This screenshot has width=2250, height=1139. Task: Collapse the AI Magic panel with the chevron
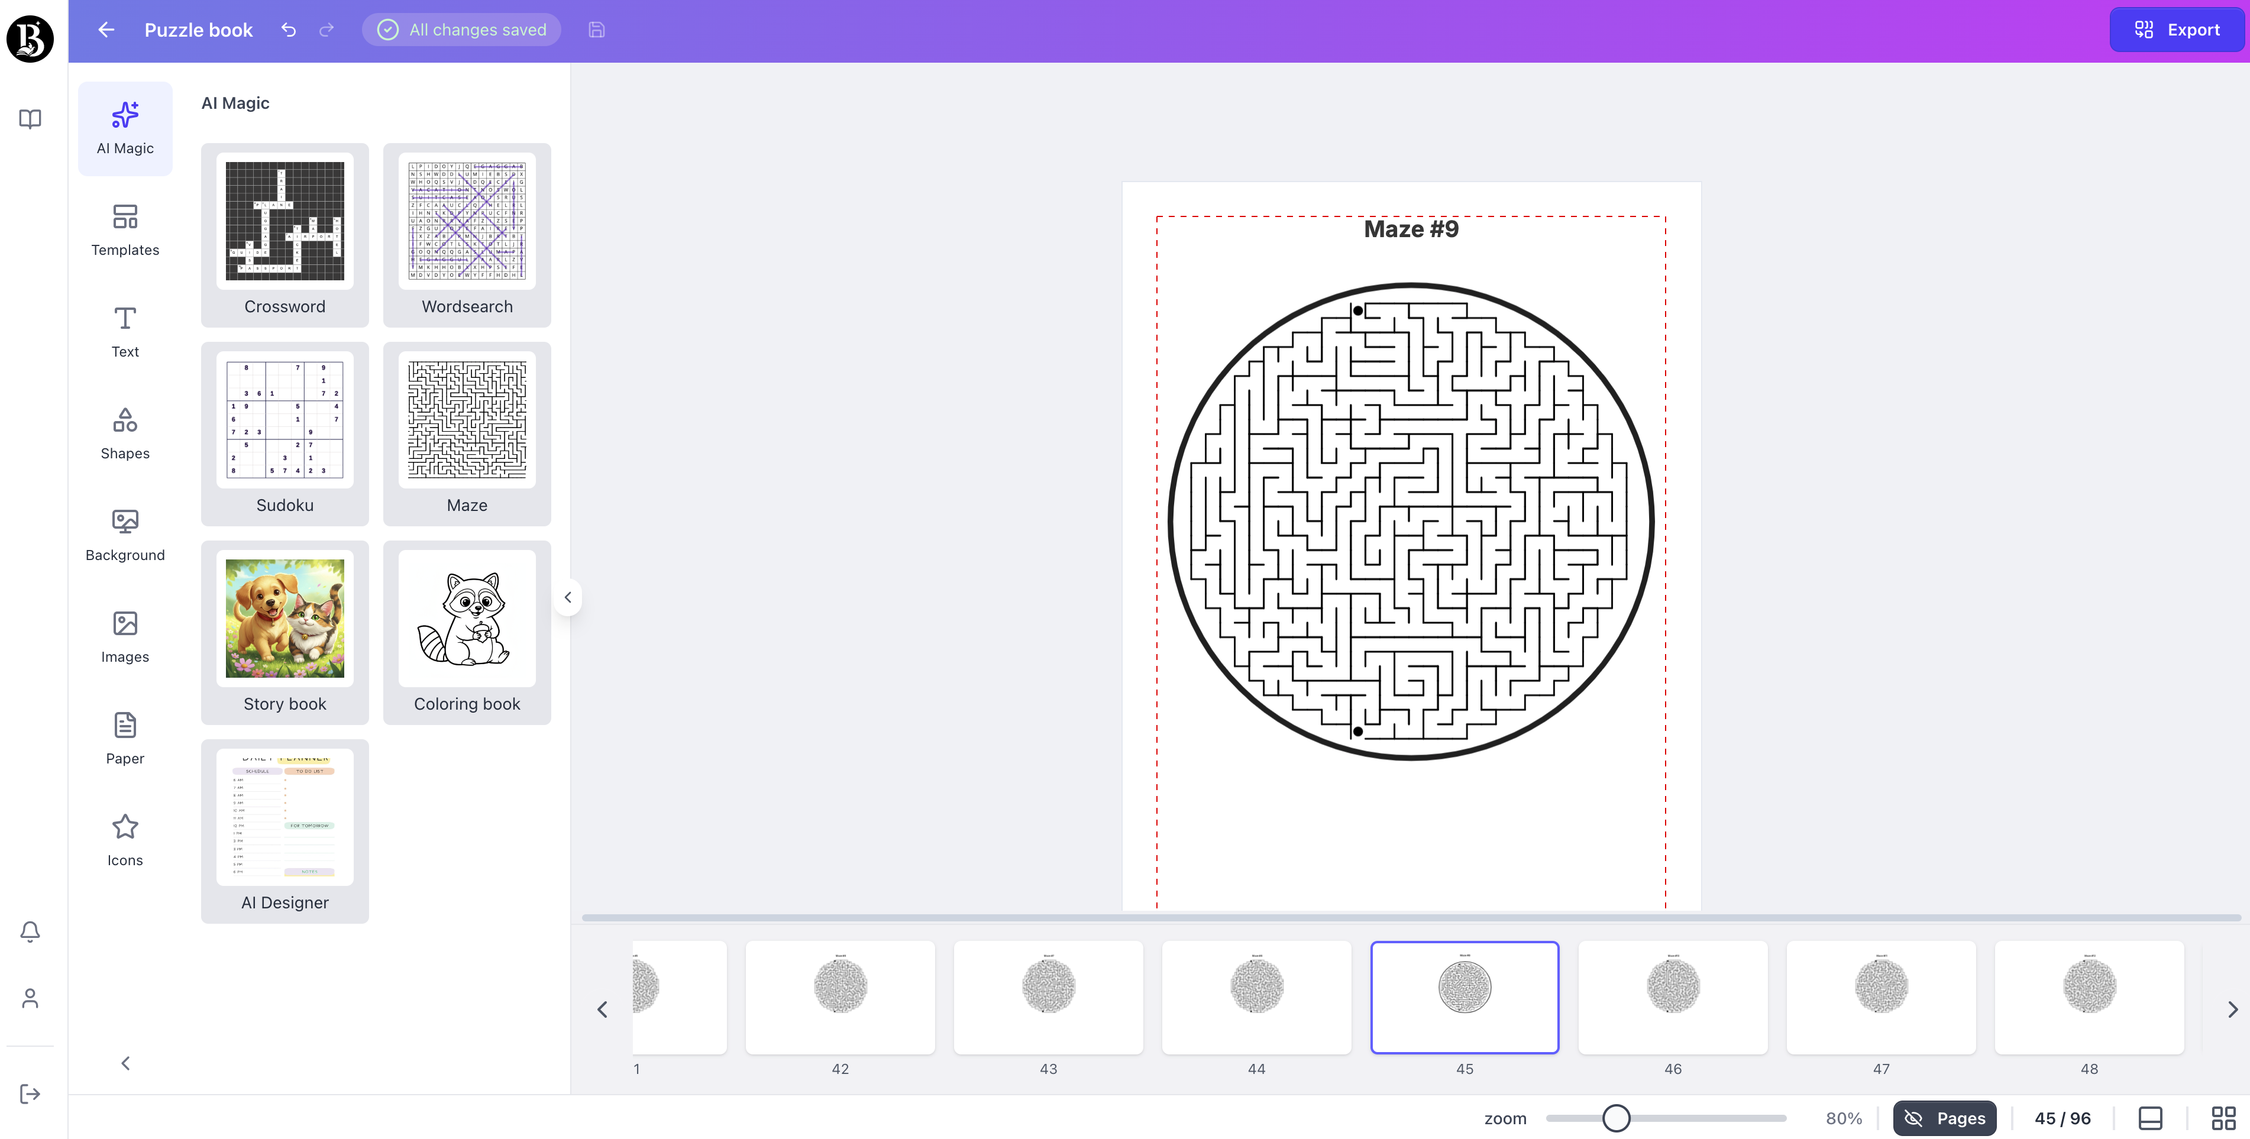click(x=568, y=597)
